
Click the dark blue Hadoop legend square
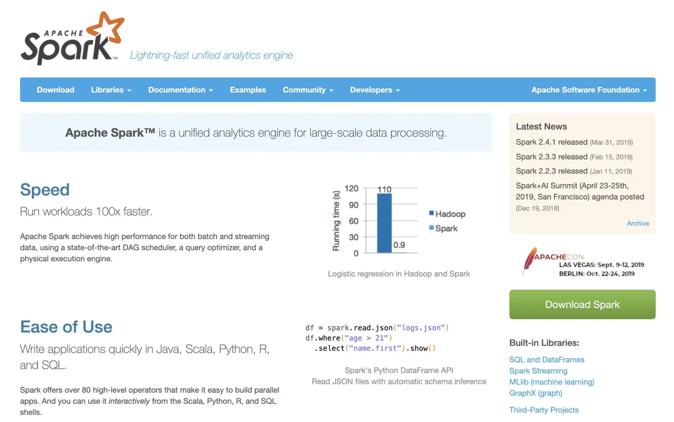[431, 213]
